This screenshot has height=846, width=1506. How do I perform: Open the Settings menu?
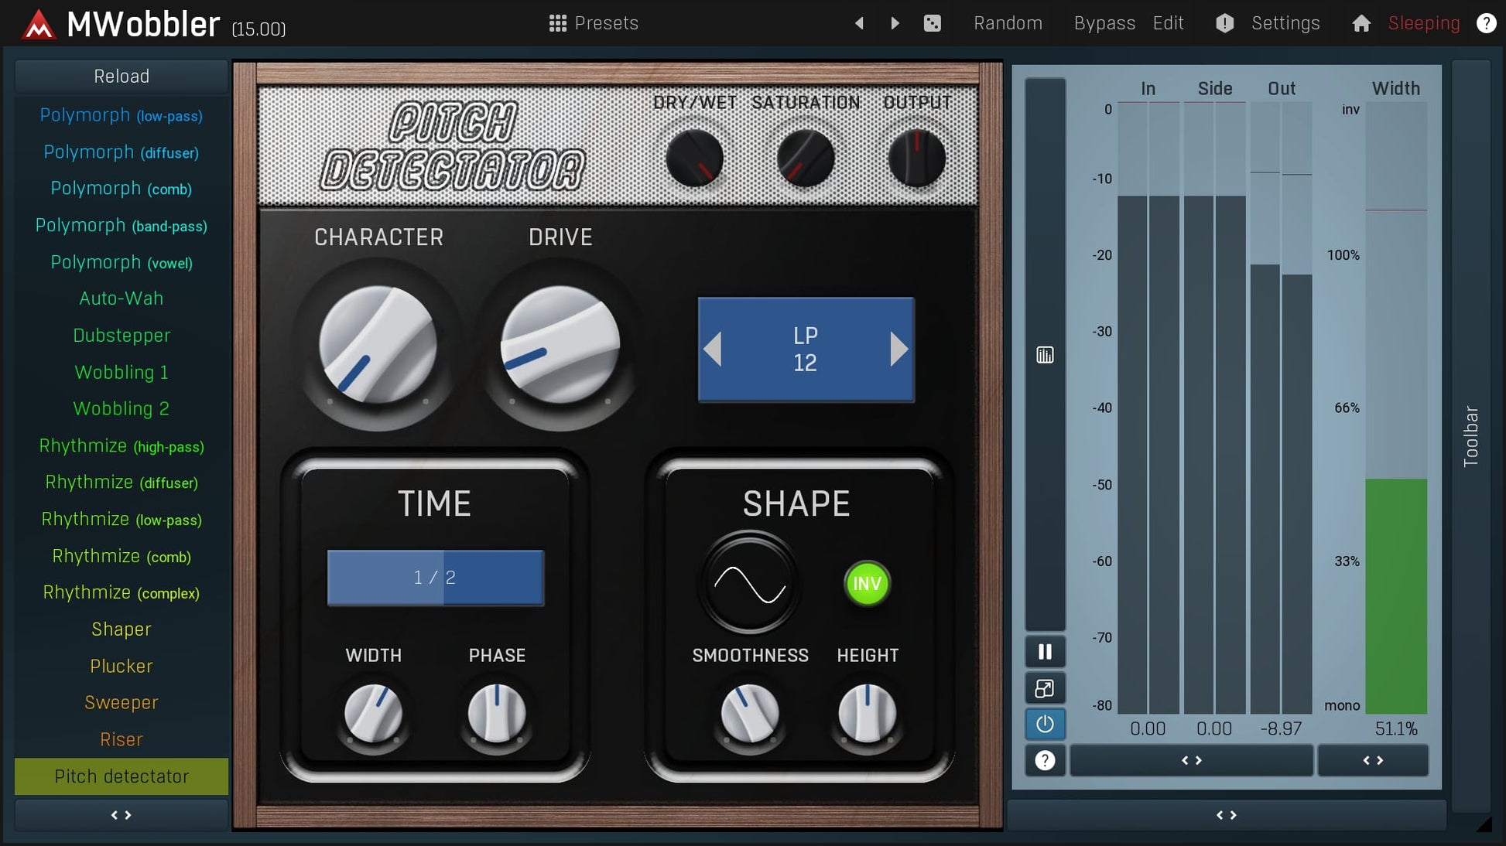coord(1285,23)
